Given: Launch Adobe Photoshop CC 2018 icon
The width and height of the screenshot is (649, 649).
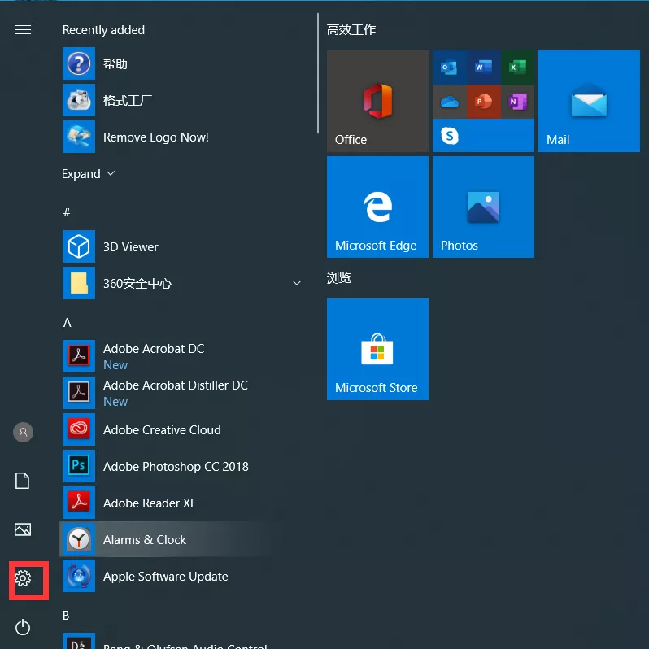Looking at the screenshot, I should (x=79, y=466).
